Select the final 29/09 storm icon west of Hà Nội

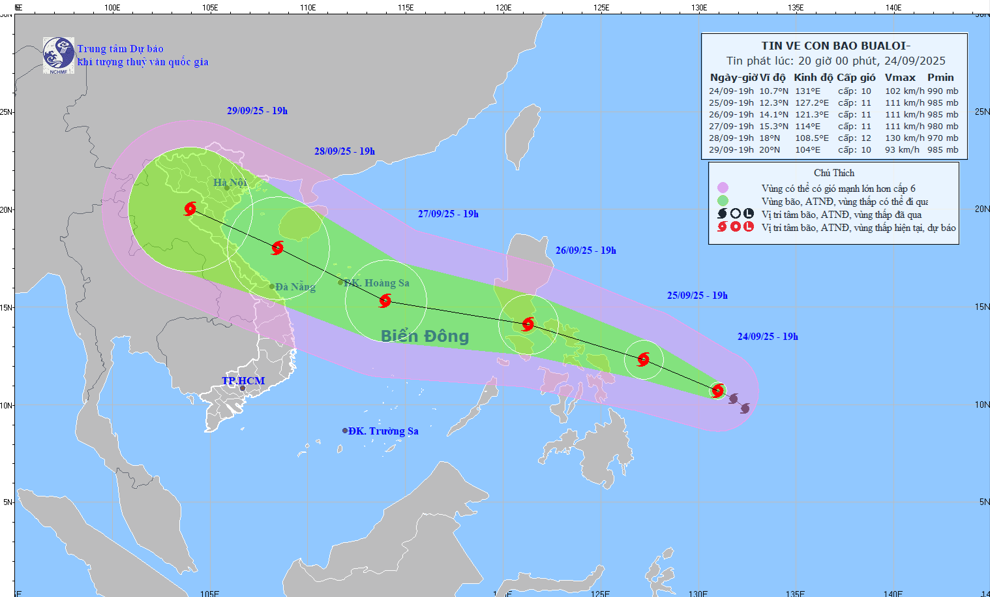pyautogui.click(x=190, y=209)
